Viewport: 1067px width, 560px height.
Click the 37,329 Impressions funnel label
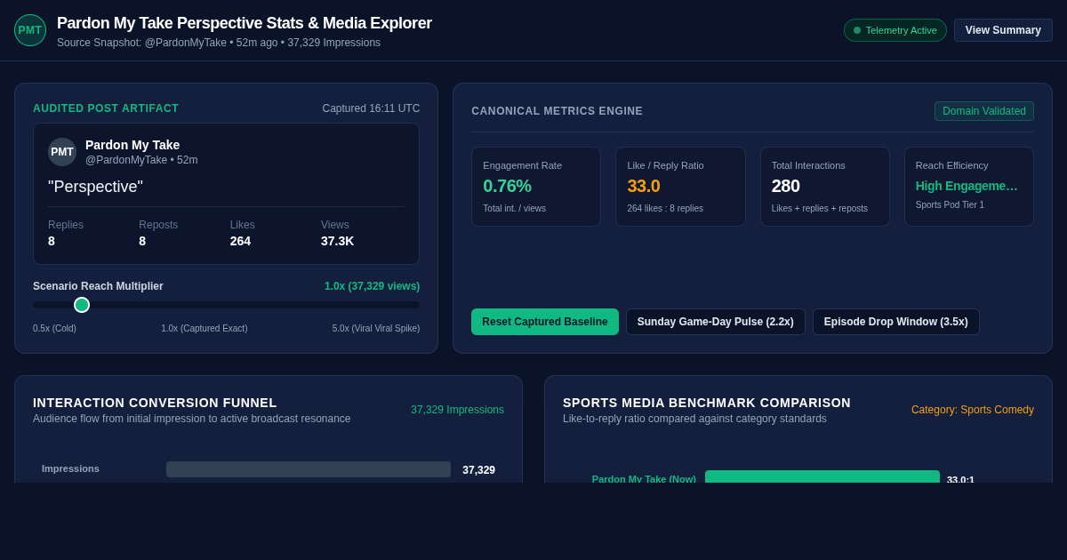pos(457,410)
